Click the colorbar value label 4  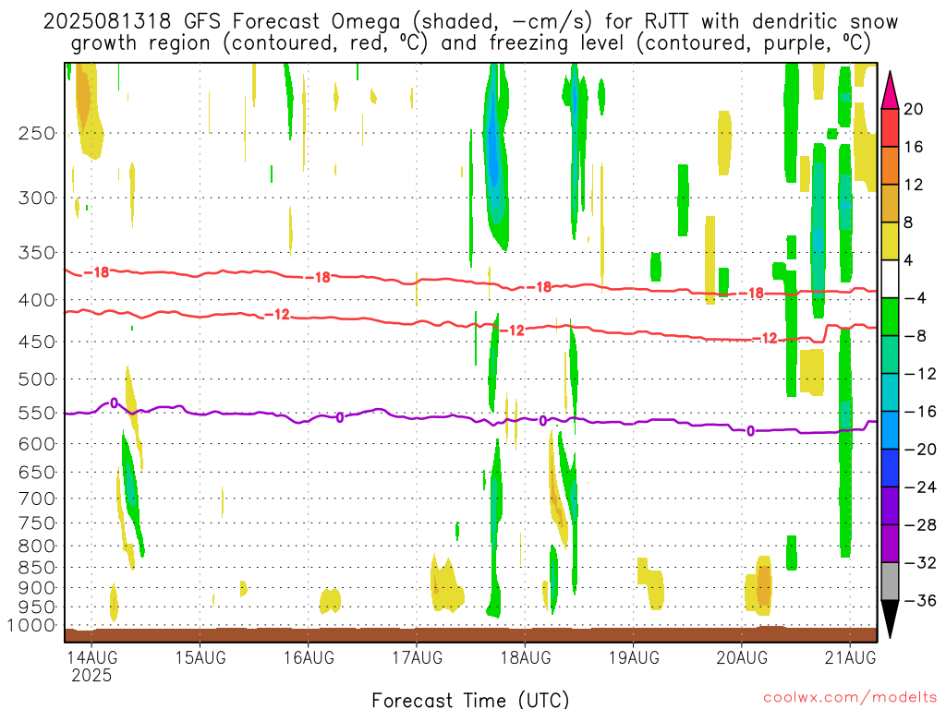[x=909, y=261]
